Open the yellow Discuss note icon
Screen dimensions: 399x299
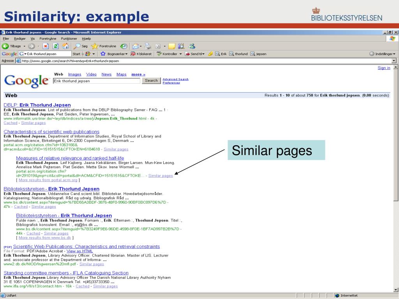pyautogui.click(x=172, y=46)
